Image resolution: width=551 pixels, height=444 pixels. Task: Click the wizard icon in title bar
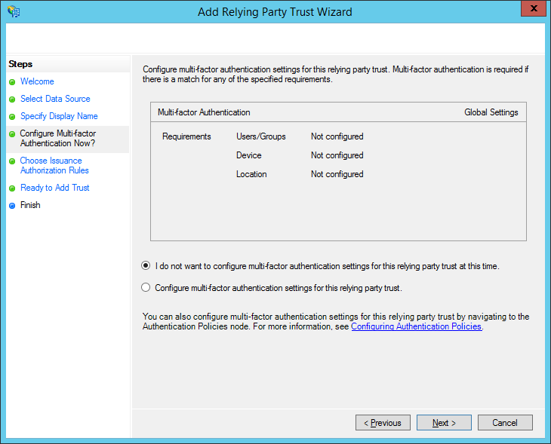coord(13,11)
